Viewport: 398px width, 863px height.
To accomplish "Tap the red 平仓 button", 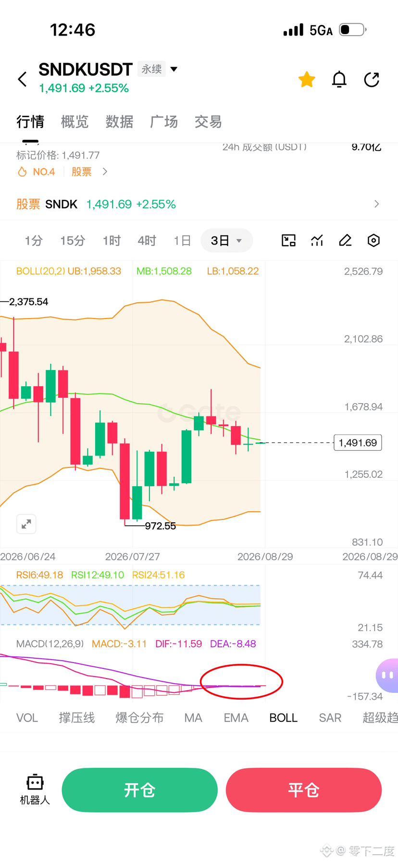I will click(304, 790).
